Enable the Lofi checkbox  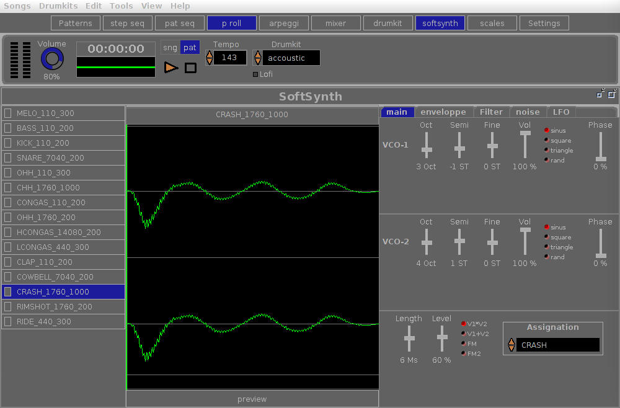255,74
